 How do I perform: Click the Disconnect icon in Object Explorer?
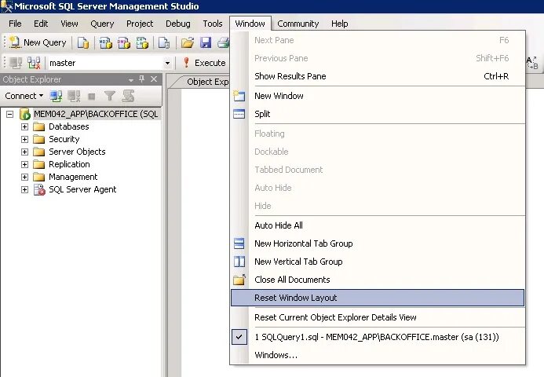point(74,96)
